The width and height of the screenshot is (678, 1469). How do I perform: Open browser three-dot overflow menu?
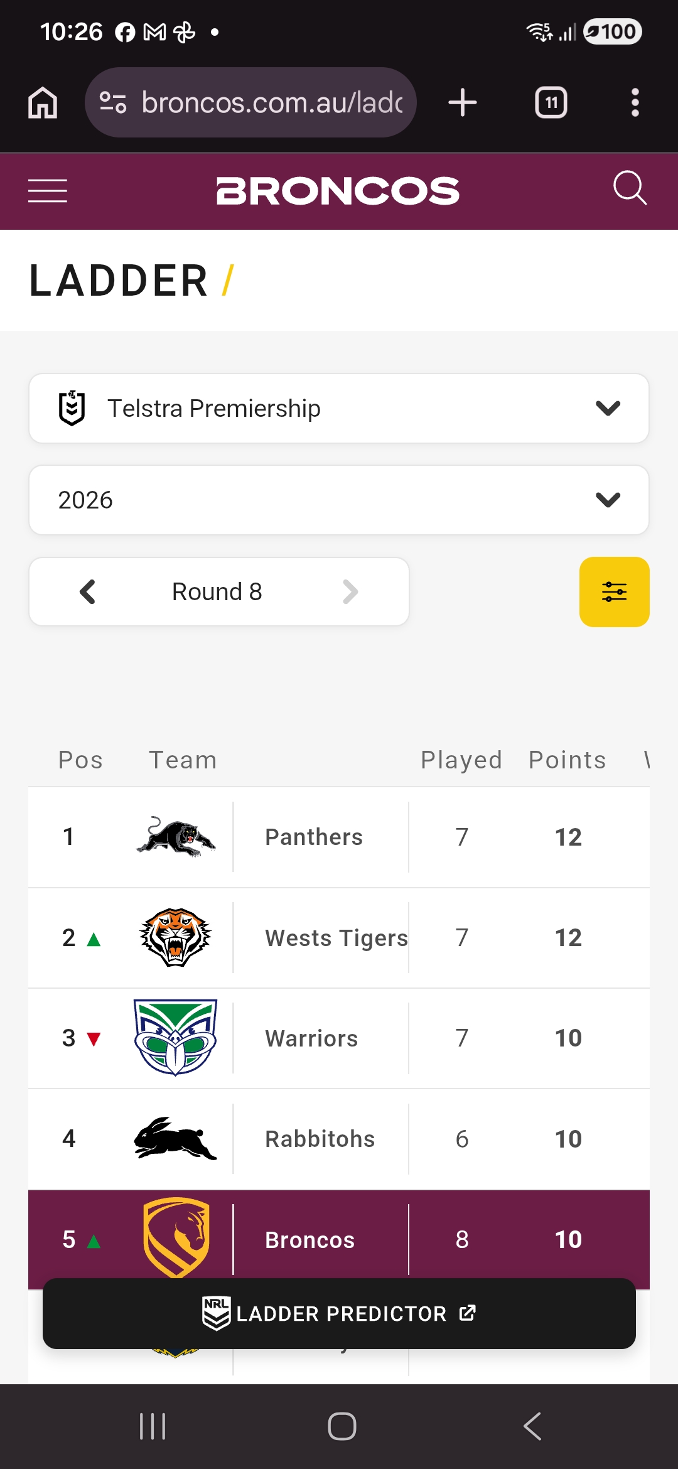[635, 102]
